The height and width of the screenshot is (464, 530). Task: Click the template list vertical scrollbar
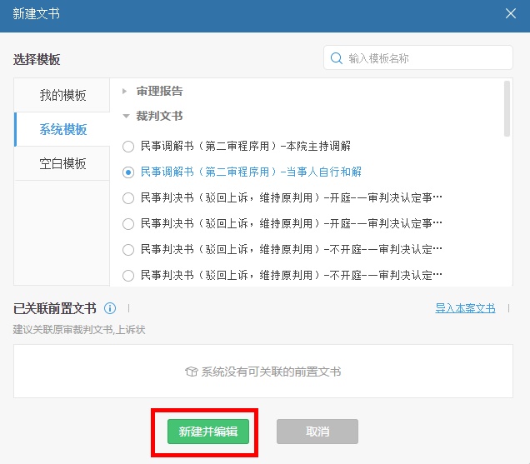tap(507, 108)
